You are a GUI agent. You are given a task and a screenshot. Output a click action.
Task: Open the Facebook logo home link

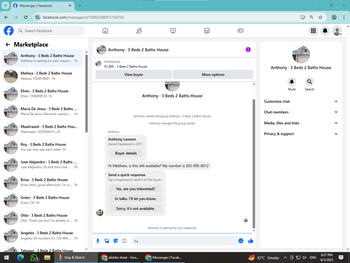click(8, 31)
